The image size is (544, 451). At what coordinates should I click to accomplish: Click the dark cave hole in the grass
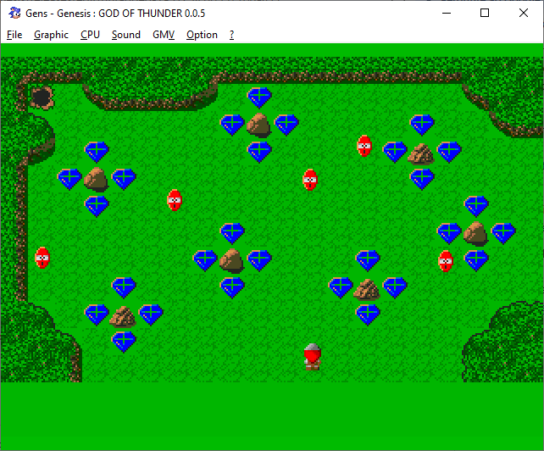(42, 97)
